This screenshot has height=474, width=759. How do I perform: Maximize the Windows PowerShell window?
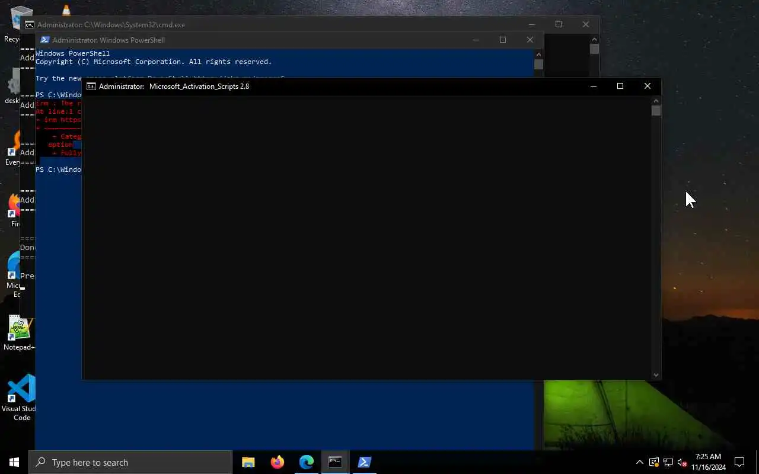tap(503, 40)
